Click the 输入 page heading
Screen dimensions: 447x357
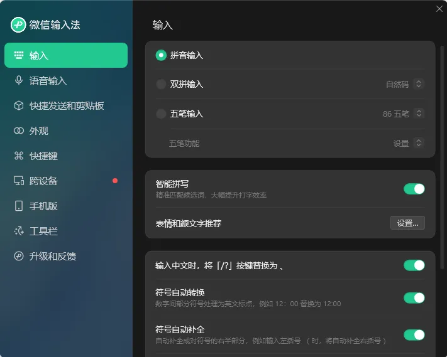[x=162, y=25]
